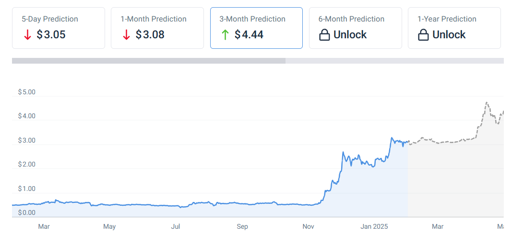
Task: Click the padlock icon in 1-Year Prediction
Action: point(423,35)
